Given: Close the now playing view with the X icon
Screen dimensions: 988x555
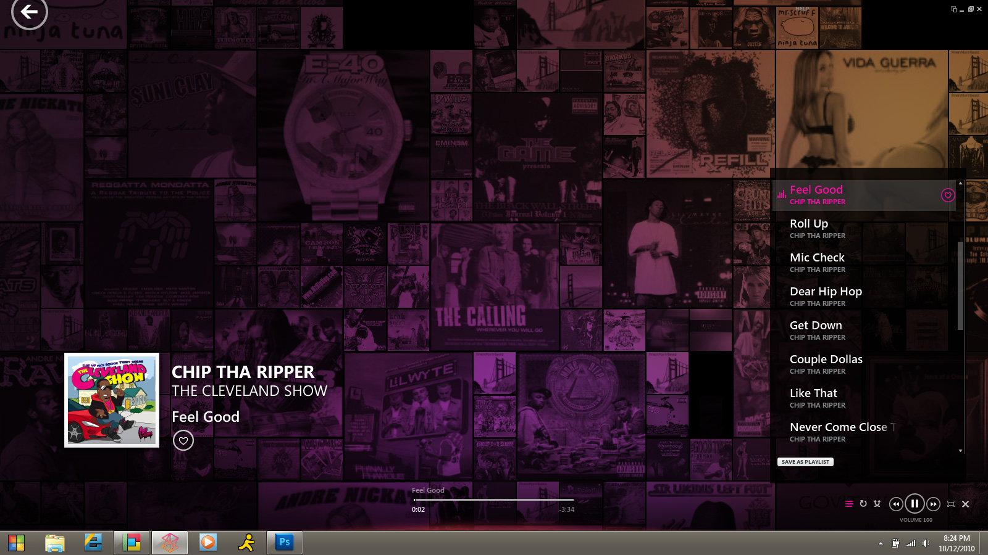Looking at the screenshot, I should tap(966, 504).
